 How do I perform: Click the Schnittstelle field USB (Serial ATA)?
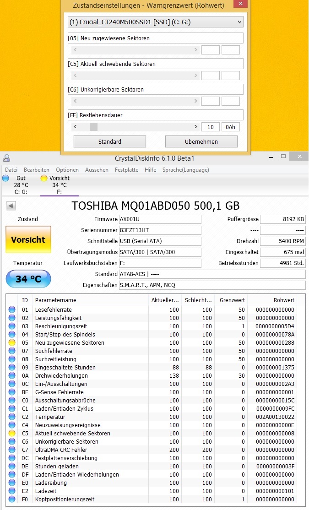click(x=160, y=241)
